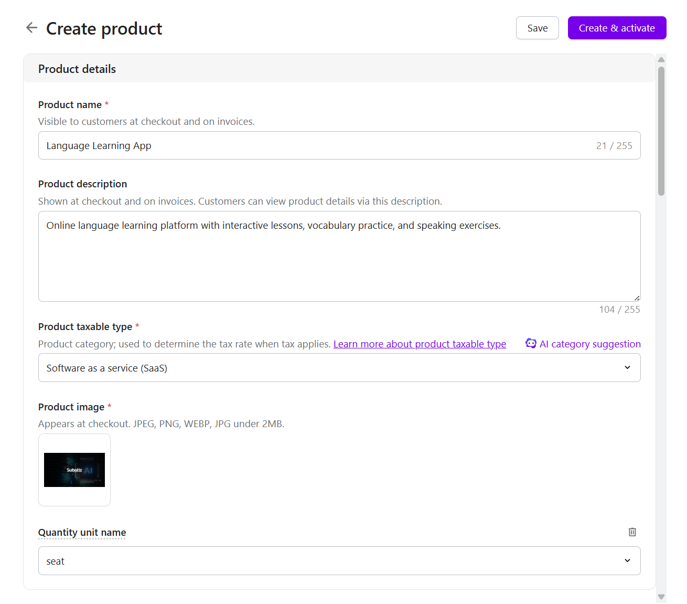The image size is (687, 604).
Task: Click the AI category suggestion robot icon
Action: (531, 343)
